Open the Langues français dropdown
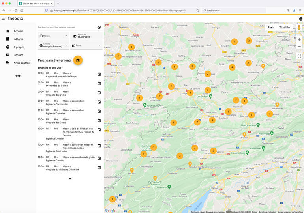The height and width of the screenshot is (213, 304). [54, 45]
